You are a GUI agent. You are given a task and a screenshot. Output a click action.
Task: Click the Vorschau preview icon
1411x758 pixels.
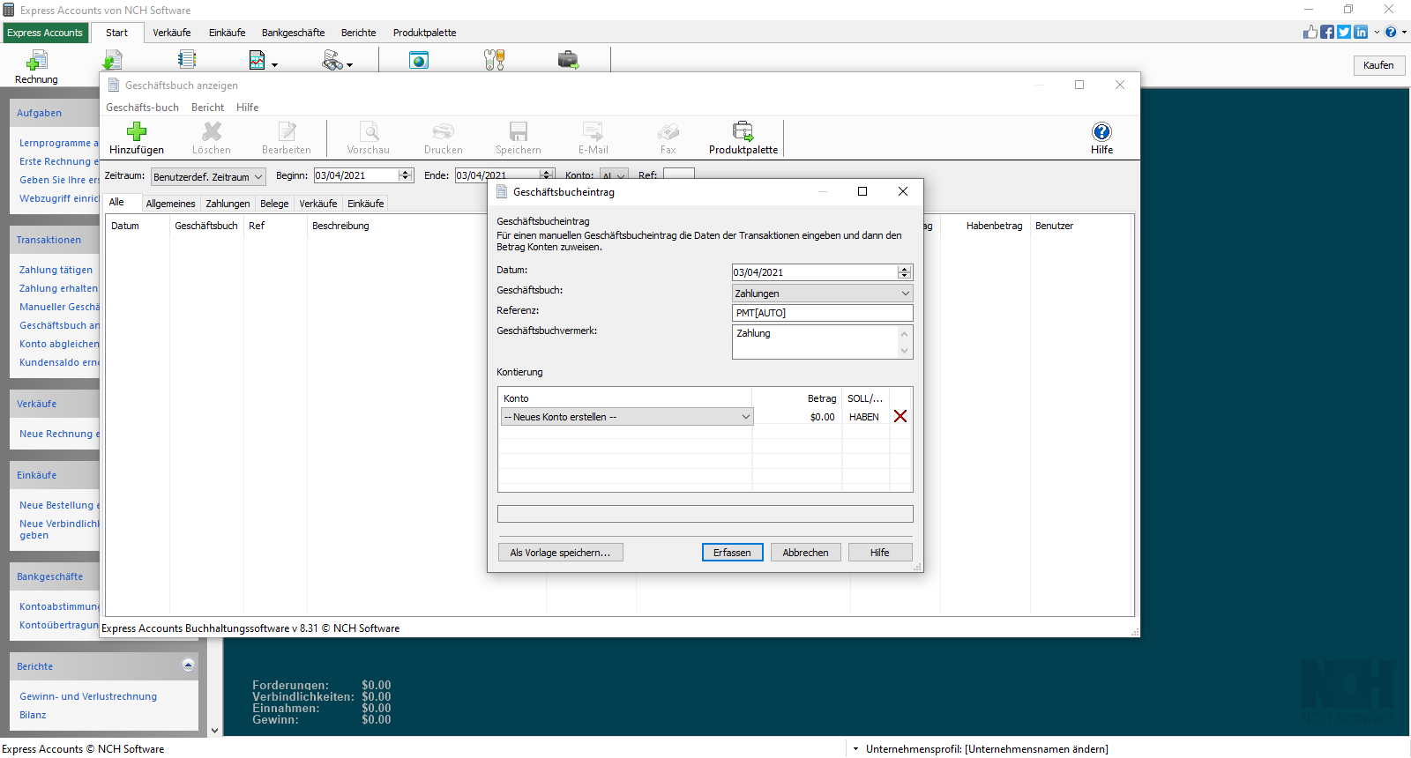click(x=369, y=131)
